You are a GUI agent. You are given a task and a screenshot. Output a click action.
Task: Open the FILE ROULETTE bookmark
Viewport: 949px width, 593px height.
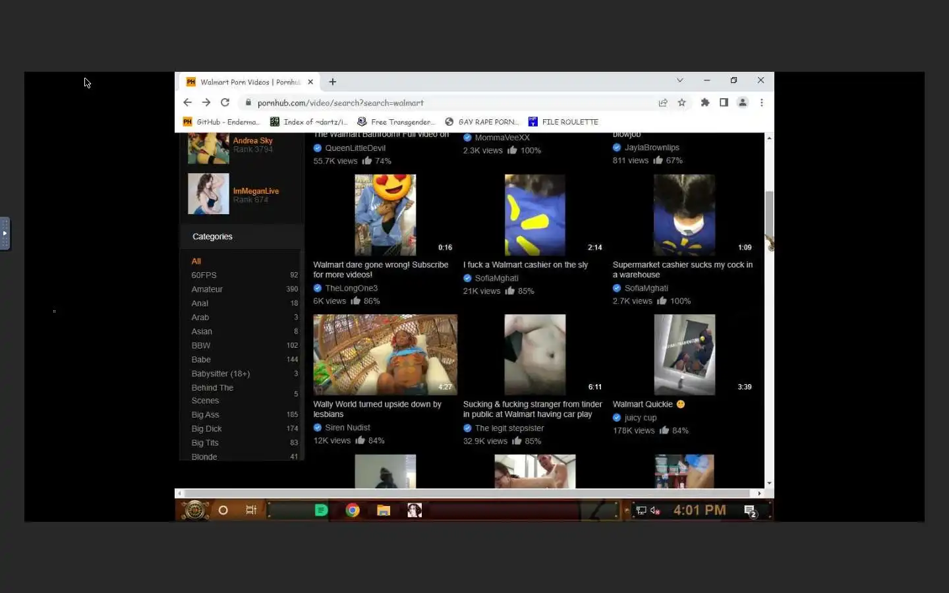(563, 122)
